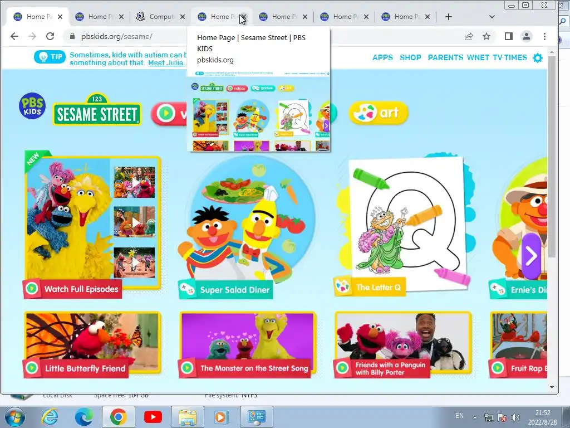The width and height of the screenshot is (570, 428).
Task: Follow the Meet Julia link
Action: (166, 62)
